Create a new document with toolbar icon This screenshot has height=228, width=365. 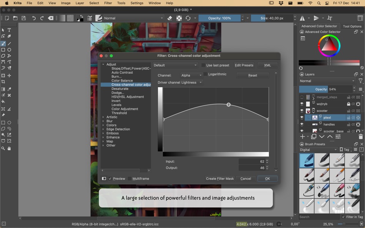pyautogui.click(x=7, y=18)
